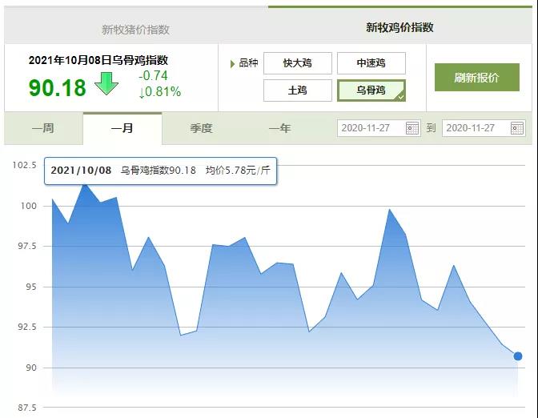
Task: Select the 乌骨鸡 breed option
Action: 371,90
